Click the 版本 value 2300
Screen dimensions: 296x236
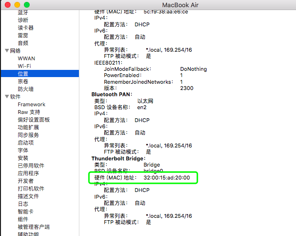pyautogui.click(x=186, y=88)
